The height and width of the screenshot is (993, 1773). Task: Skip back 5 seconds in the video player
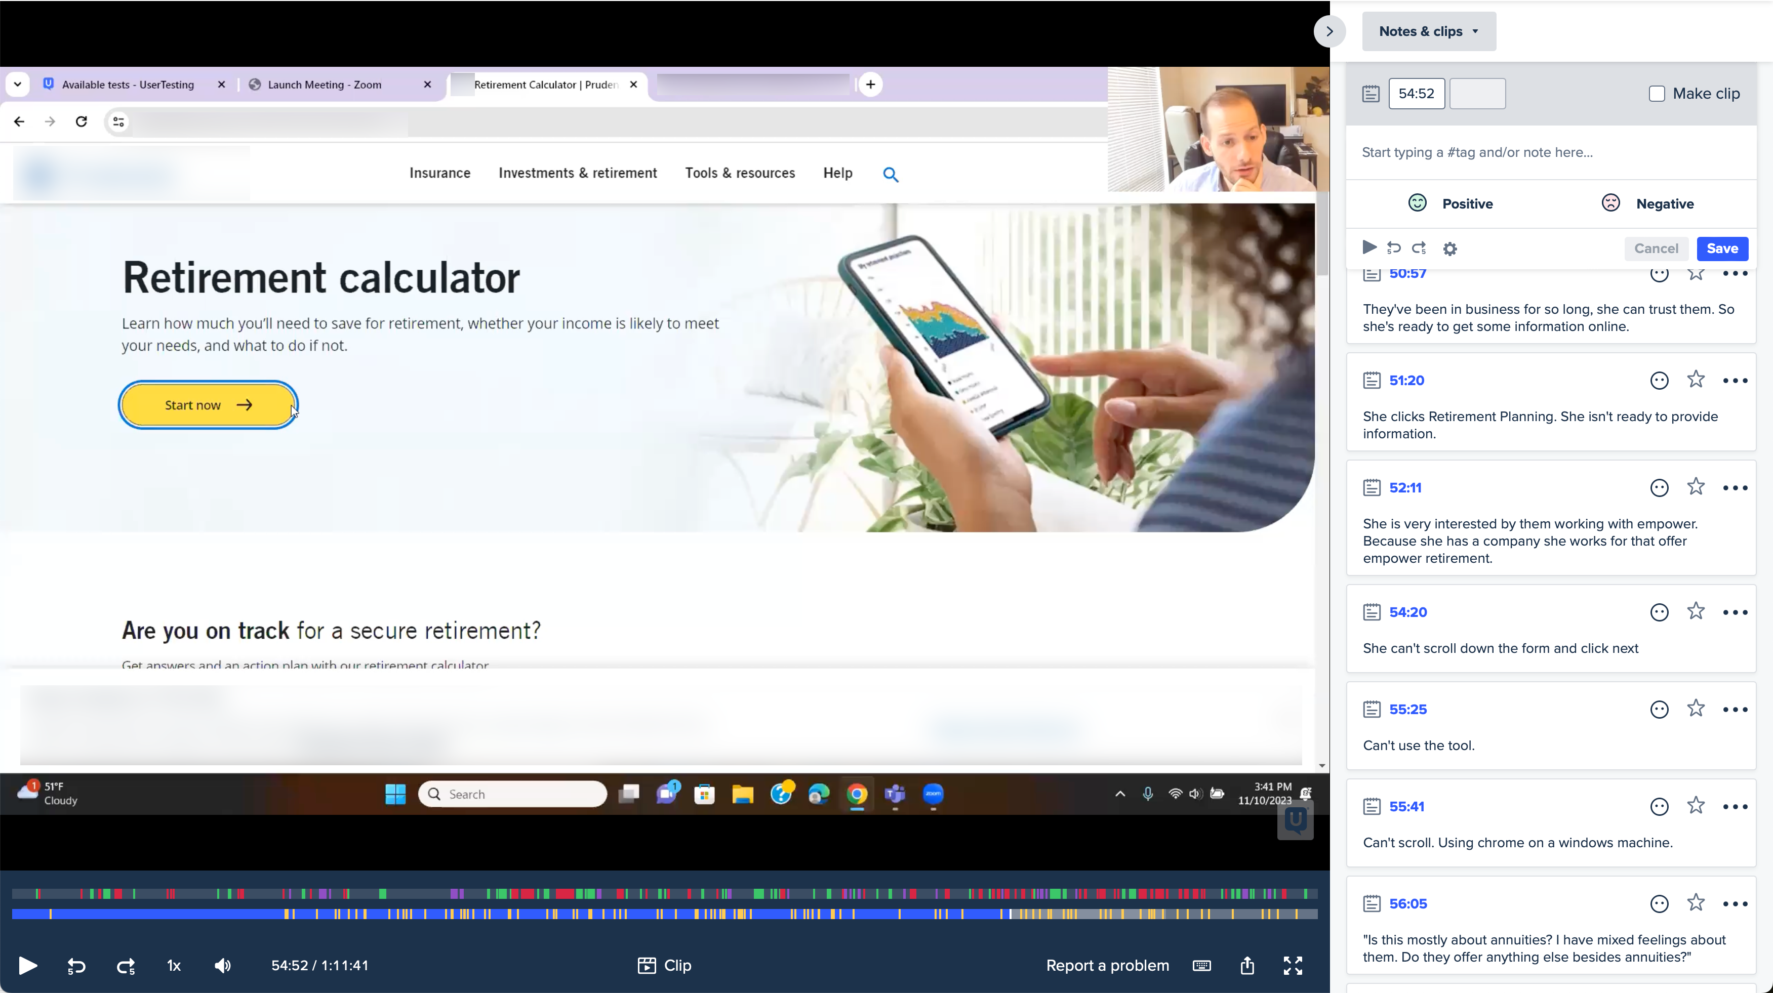click(x=76, y=966)
